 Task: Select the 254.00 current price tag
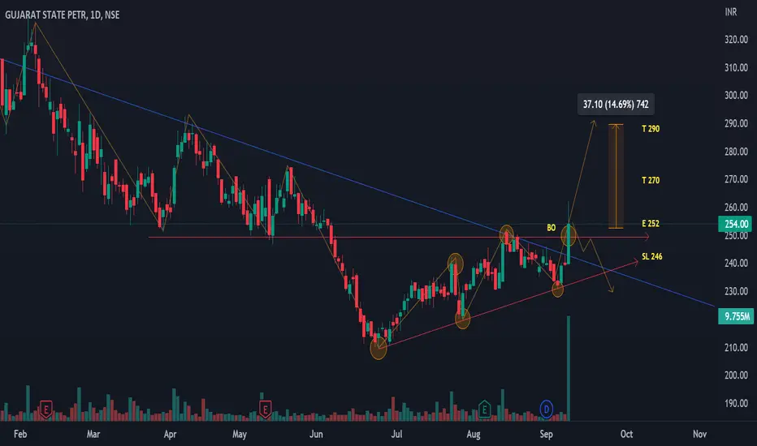click(x=736, y=224)
